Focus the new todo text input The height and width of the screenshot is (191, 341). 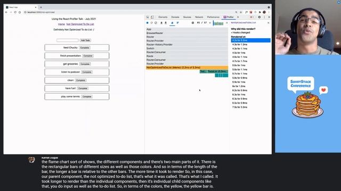[x=68, y=40]
